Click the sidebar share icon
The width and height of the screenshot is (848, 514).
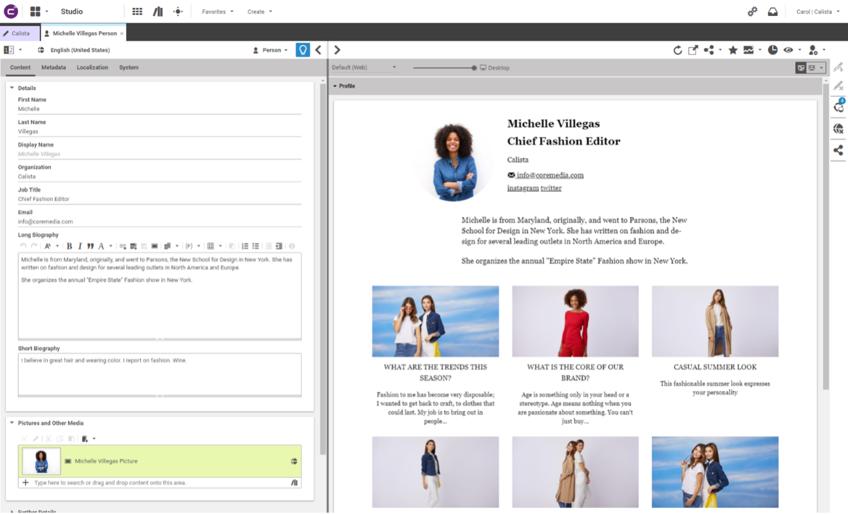pos(838,151)
